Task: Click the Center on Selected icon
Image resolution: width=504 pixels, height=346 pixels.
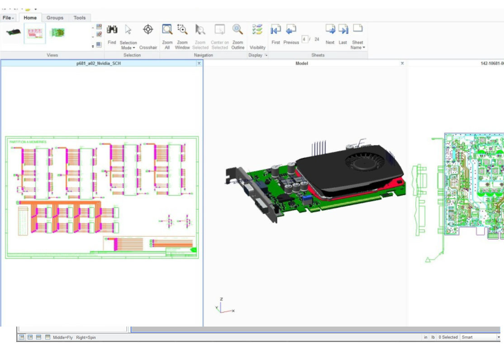Action: (220, 29)
